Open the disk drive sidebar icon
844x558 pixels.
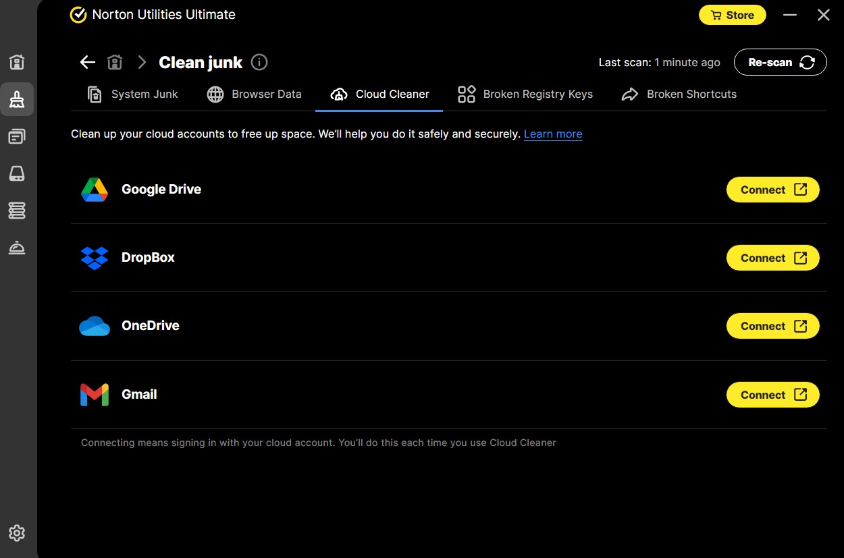pyautogui.click(x=17, y=173)
